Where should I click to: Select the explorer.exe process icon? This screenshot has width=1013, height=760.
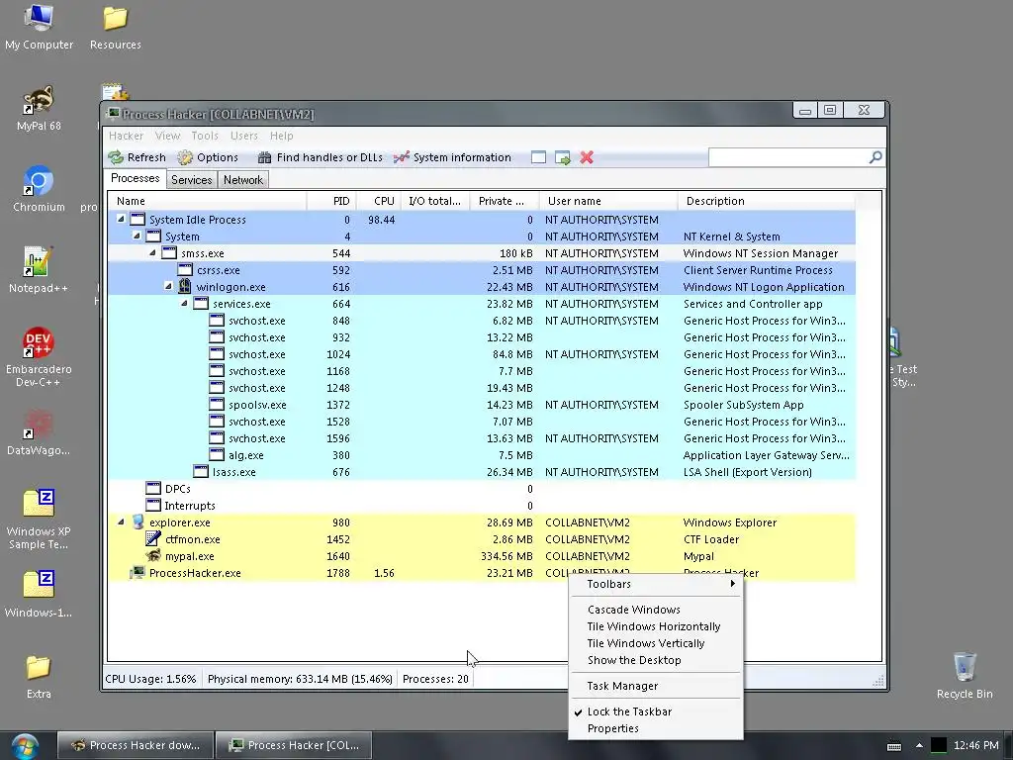click(x=138, y=522)
